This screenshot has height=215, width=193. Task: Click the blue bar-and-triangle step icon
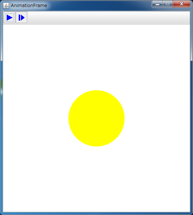click(21, 18)
